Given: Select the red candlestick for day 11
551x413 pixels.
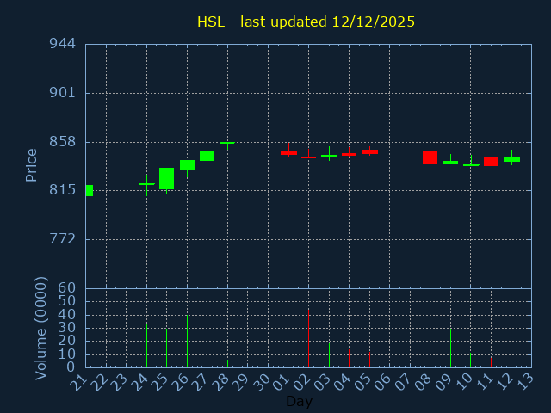Looking at the screenshot, I should [491, 162].
